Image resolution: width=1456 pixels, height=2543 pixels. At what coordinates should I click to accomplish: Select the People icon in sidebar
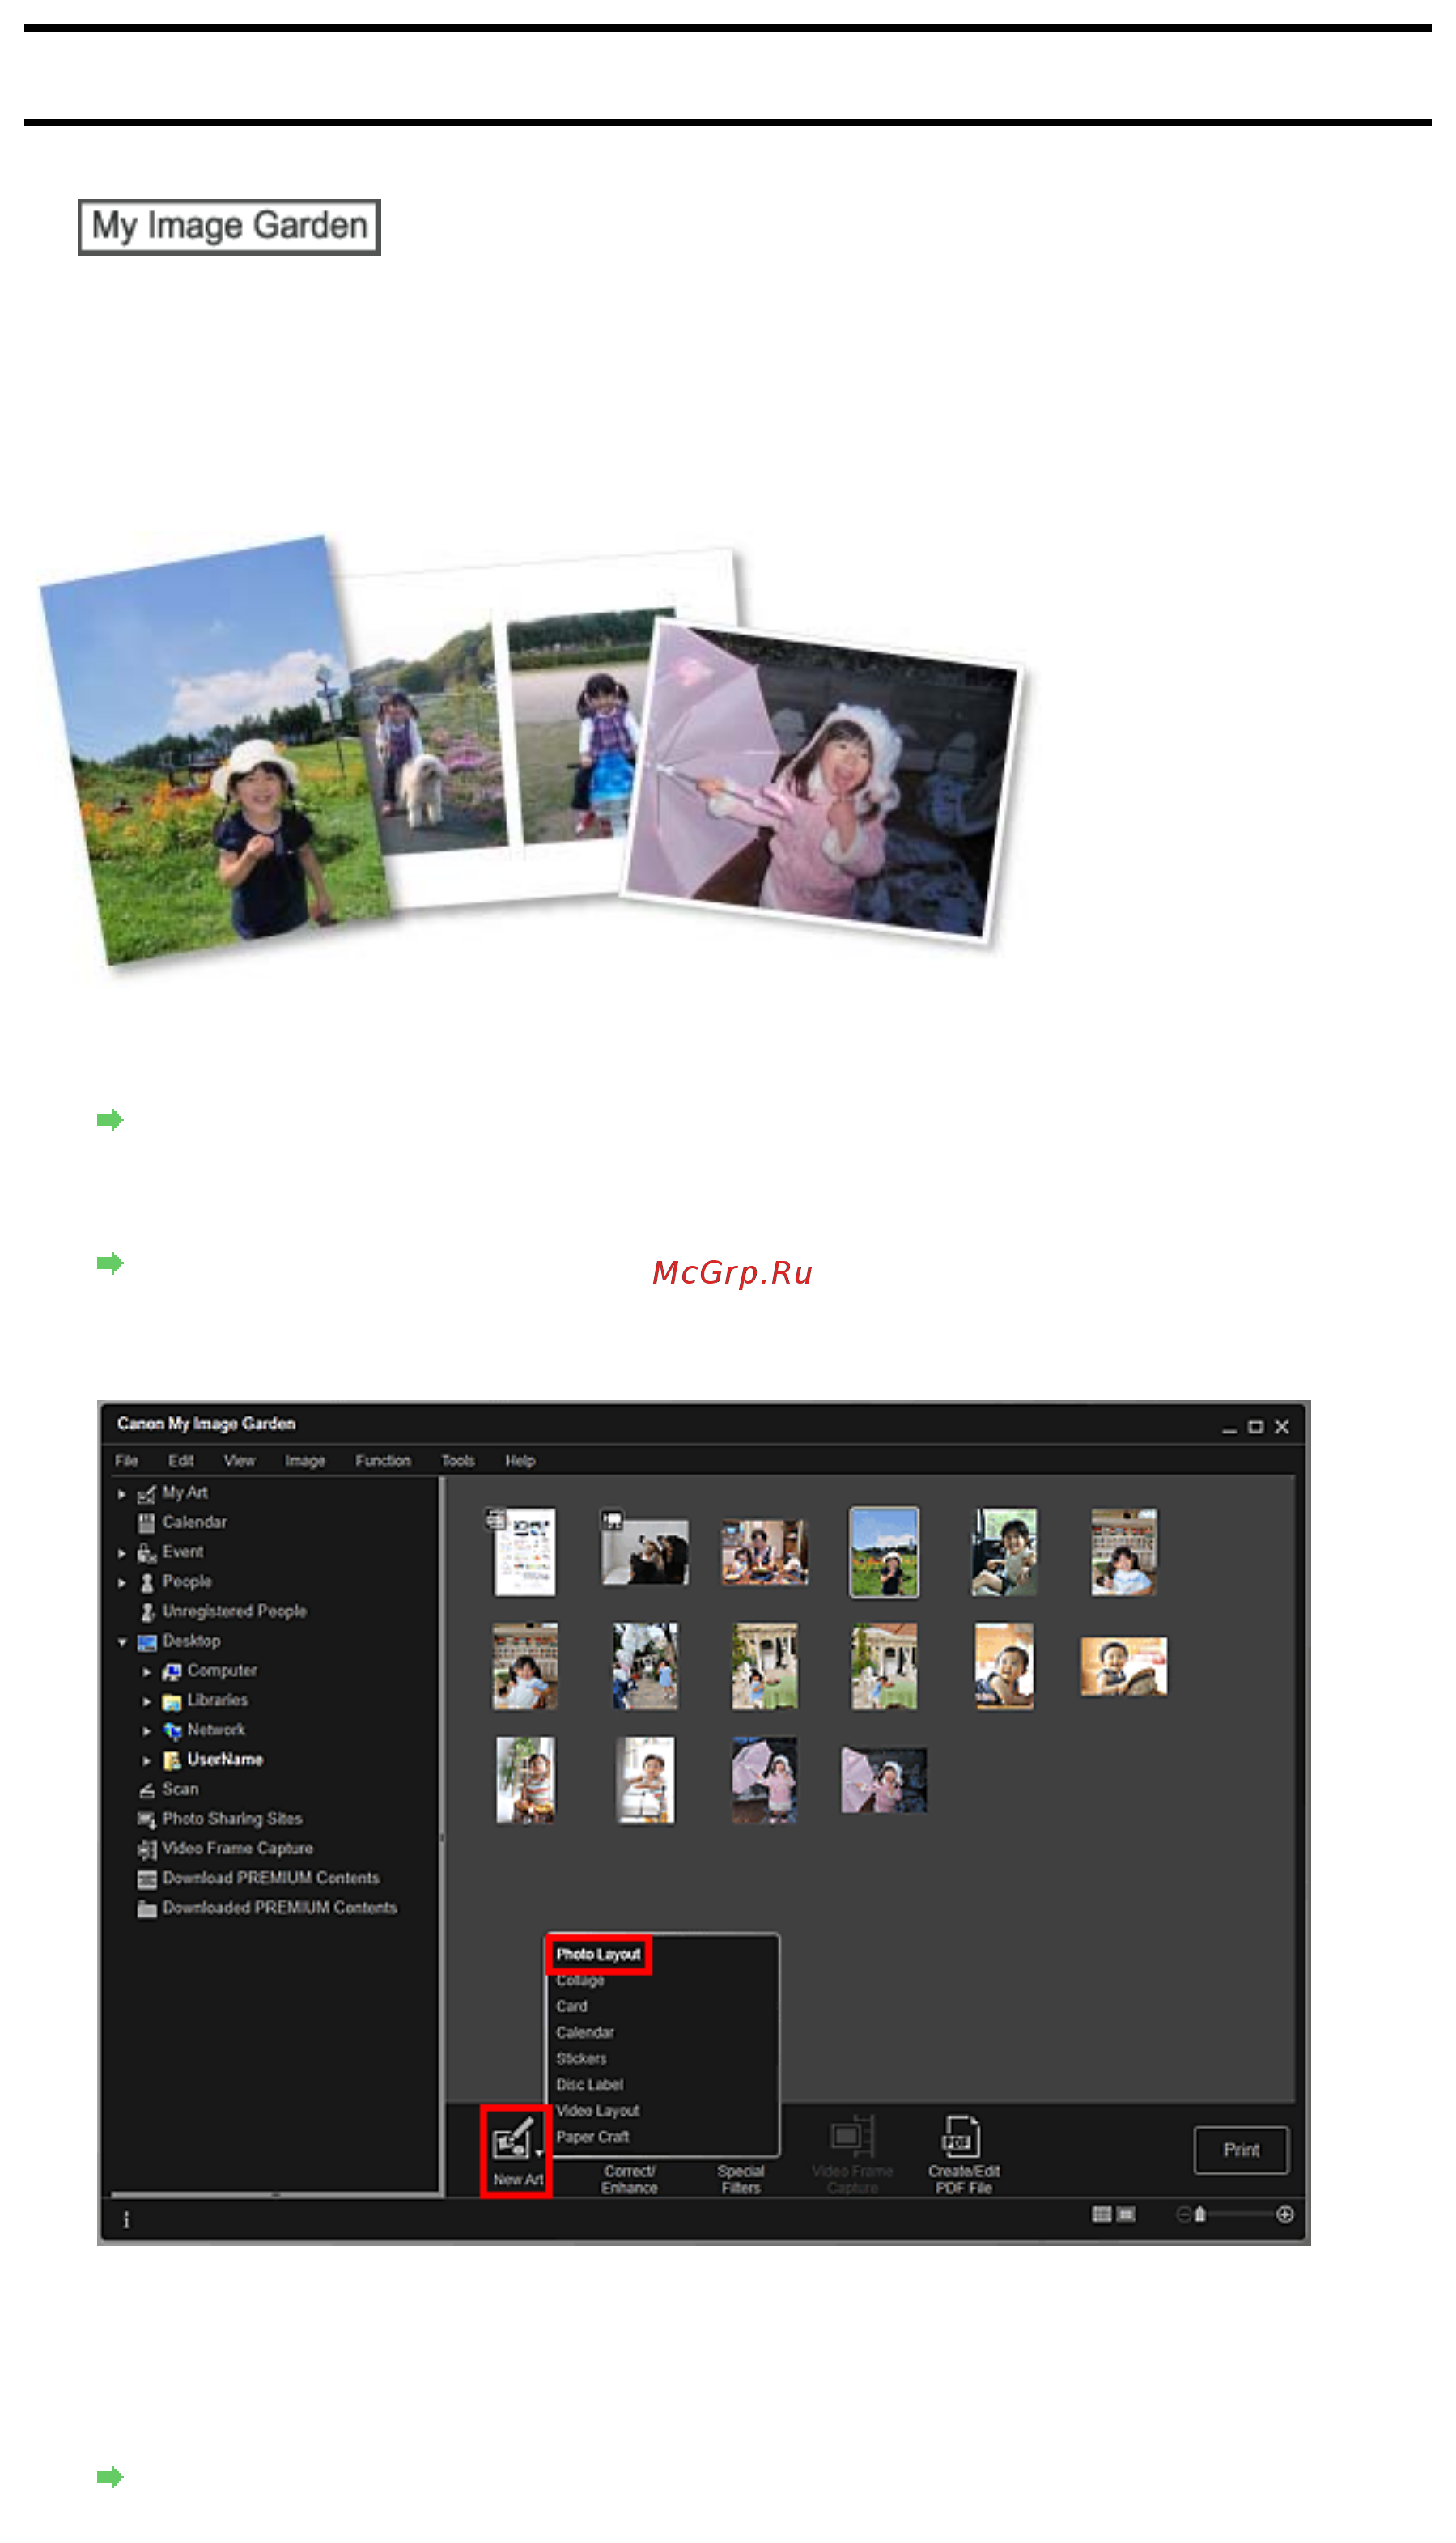point(147,1583)
